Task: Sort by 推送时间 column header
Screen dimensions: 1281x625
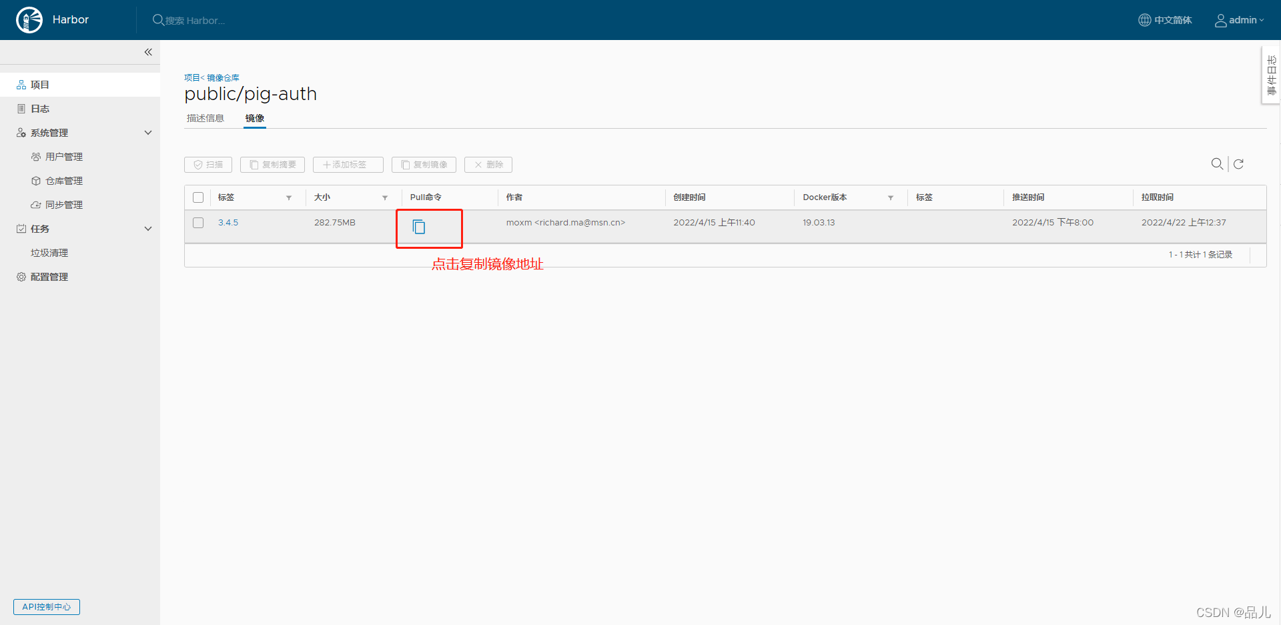Action: pos(1028,197)
